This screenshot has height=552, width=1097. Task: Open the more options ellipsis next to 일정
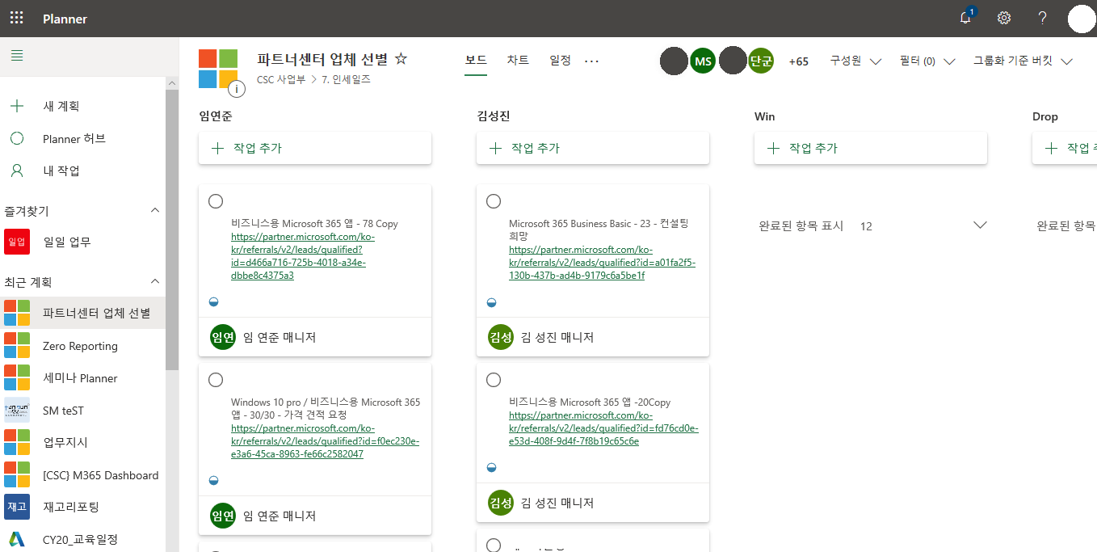pyautogui.click(x=591, y=61)
